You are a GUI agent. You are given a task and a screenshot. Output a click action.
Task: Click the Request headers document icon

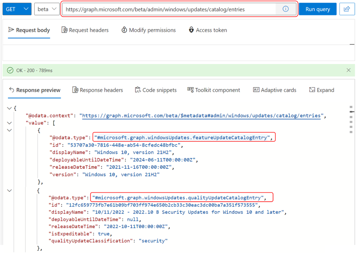pos(64,30)
